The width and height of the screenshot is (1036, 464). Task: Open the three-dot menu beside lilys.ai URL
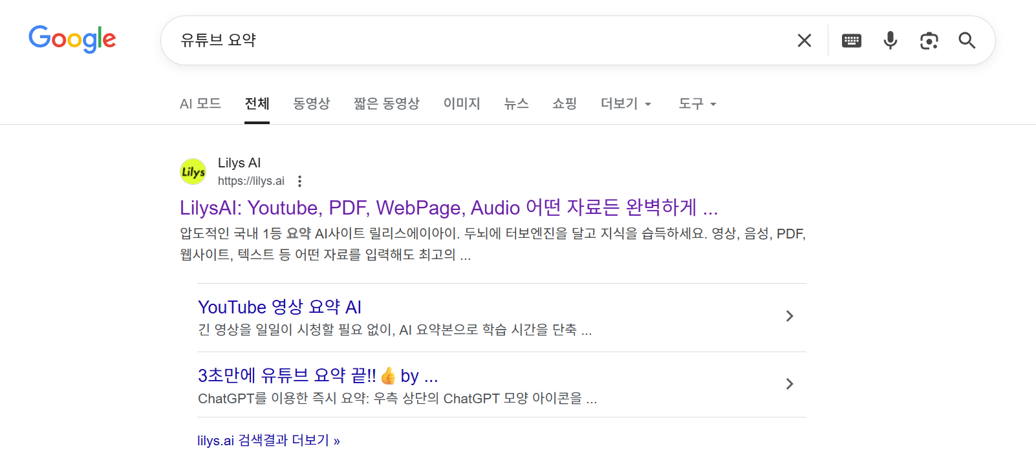point(299,182)
